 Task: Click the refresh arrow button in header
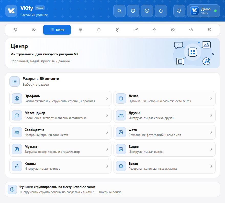coord(161,11)
